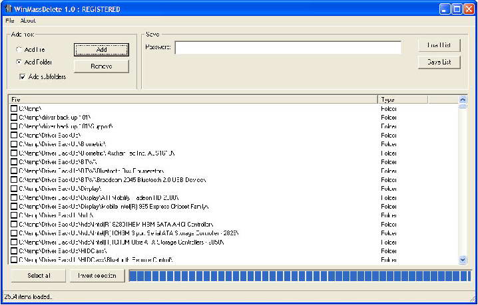This screenshot has width=478, height=305.
Task: Click the blue progress bar
Action: tap(300, 276)
